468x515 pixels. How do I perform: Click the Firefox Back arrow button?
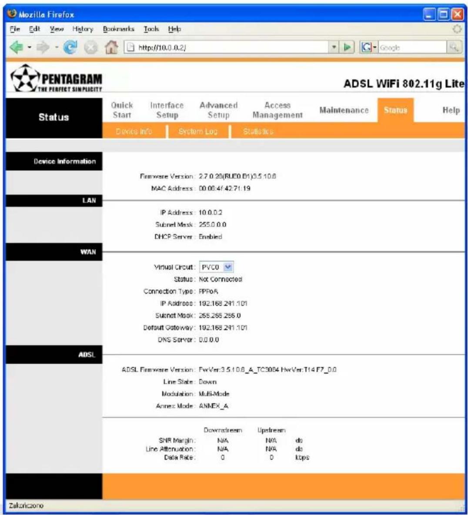pyautogui.click(x=16, y=47)
